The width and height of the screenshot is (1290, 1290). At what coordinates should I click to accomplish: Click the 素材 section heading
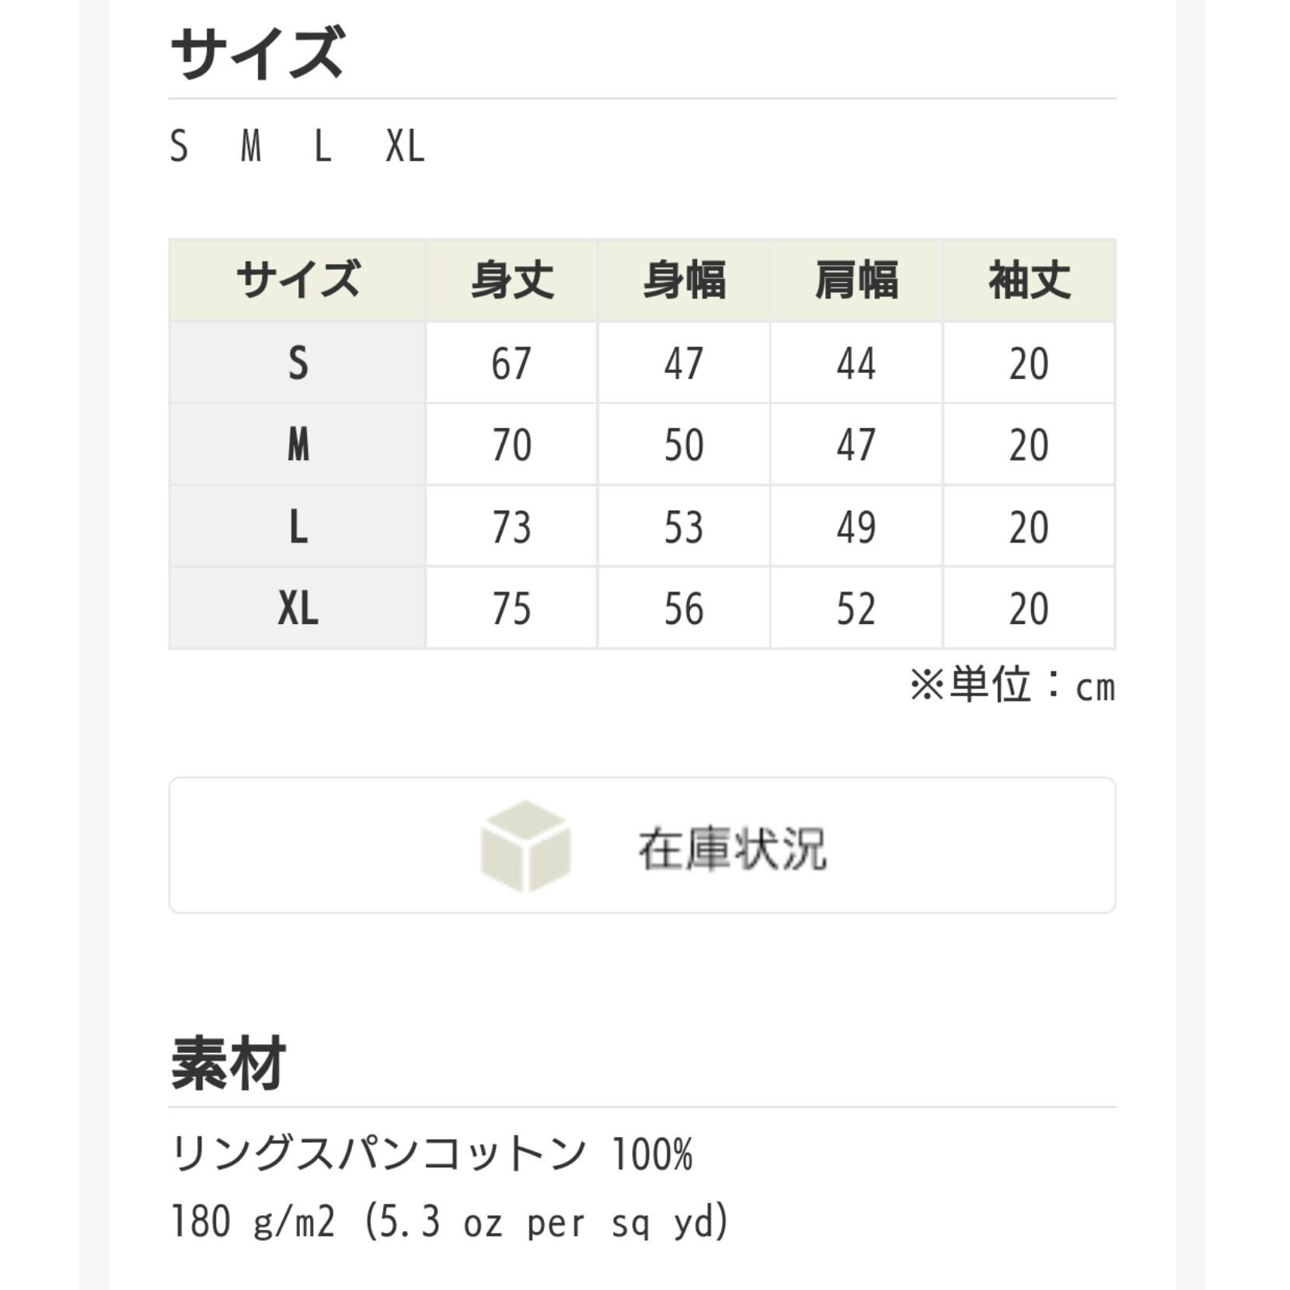(x=228, y=1063)
